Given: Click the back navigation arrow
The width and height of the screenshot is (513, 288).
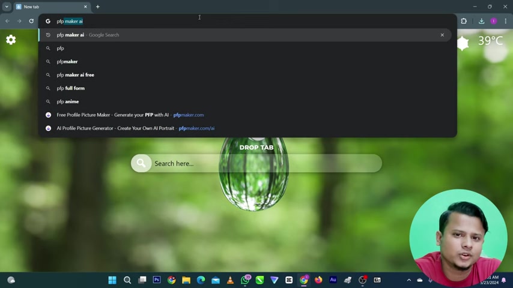Looking at the screenshot, I should click(7, 21).
